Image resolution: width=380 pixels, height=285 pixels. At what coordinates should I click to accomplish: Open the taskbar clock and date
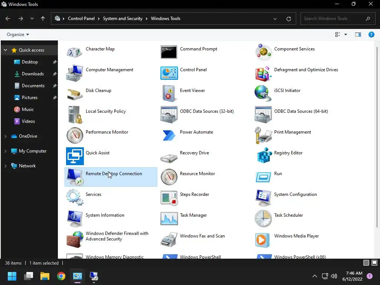click(352, 276)
